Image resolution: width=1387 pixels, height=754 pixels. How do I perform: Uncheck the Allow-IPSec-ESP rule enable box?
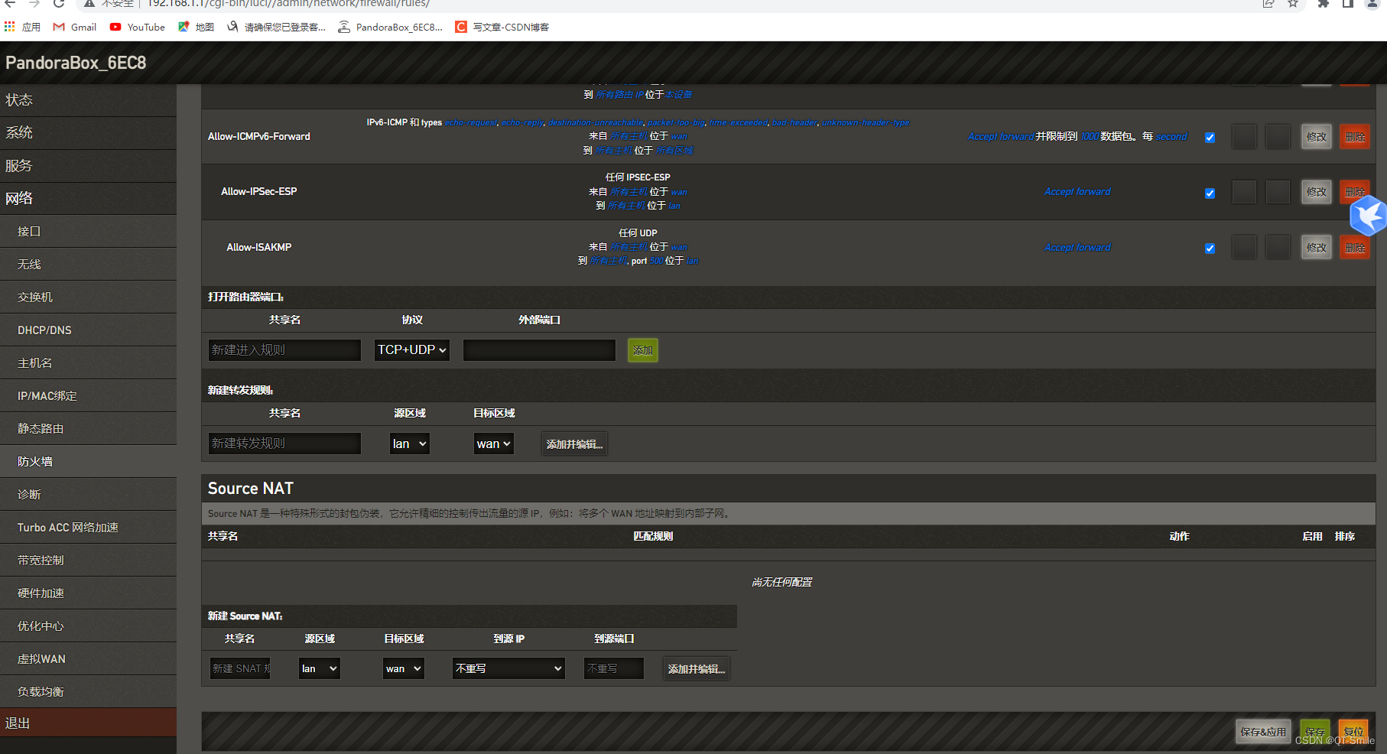pos(1210,193)
